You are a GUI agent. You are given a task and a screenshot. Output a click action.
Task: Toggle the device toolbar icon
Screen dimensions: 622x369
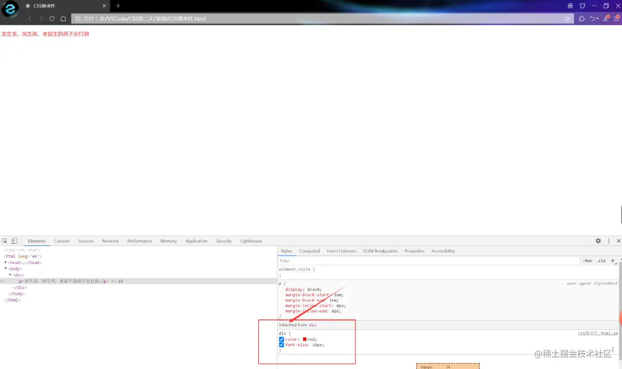click(x=14, y=241)
